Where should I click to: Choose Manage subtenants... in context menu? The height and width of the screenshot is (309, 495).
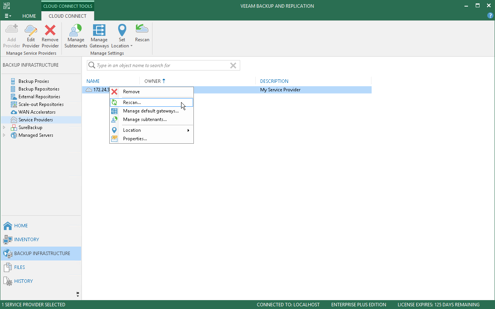point(151,119)
